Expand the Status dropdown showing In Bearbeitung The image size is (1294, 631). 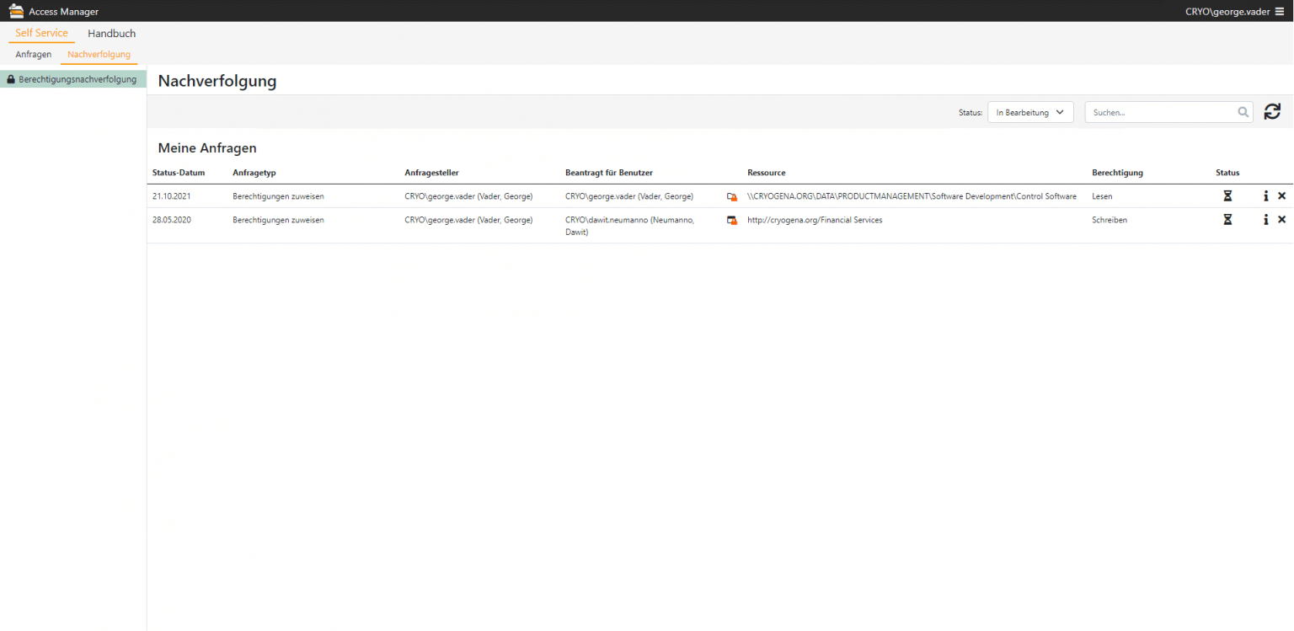[x=1030, y=112]
